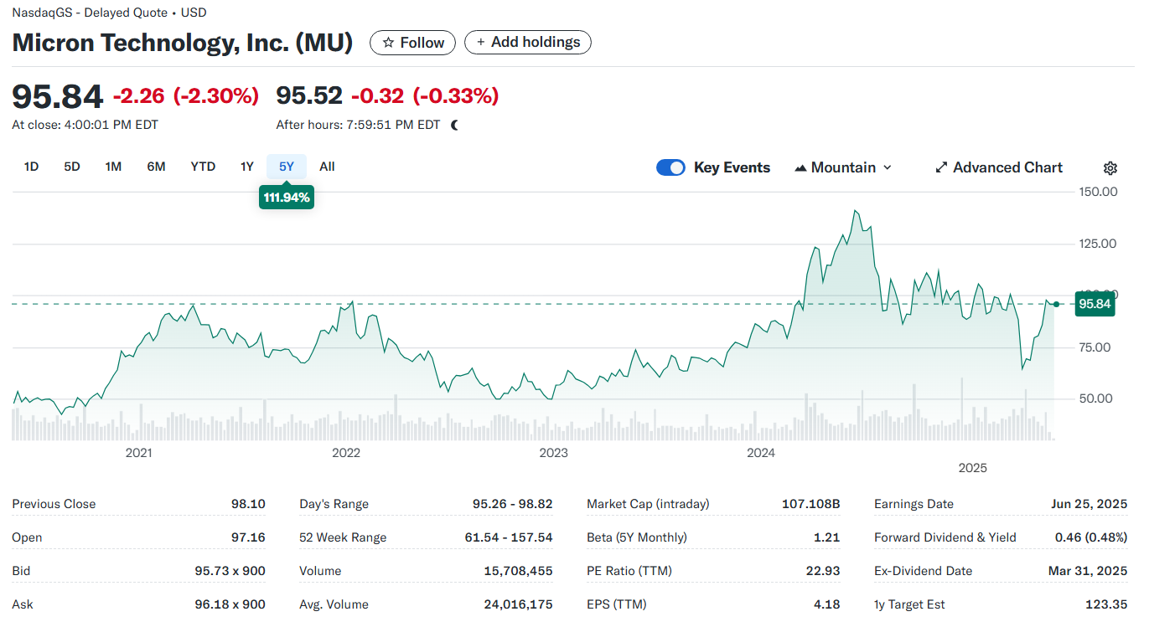The image size is (1149, 627).
Task: Click the 125.00 y-axis price label
Action: click(1098, 244)
